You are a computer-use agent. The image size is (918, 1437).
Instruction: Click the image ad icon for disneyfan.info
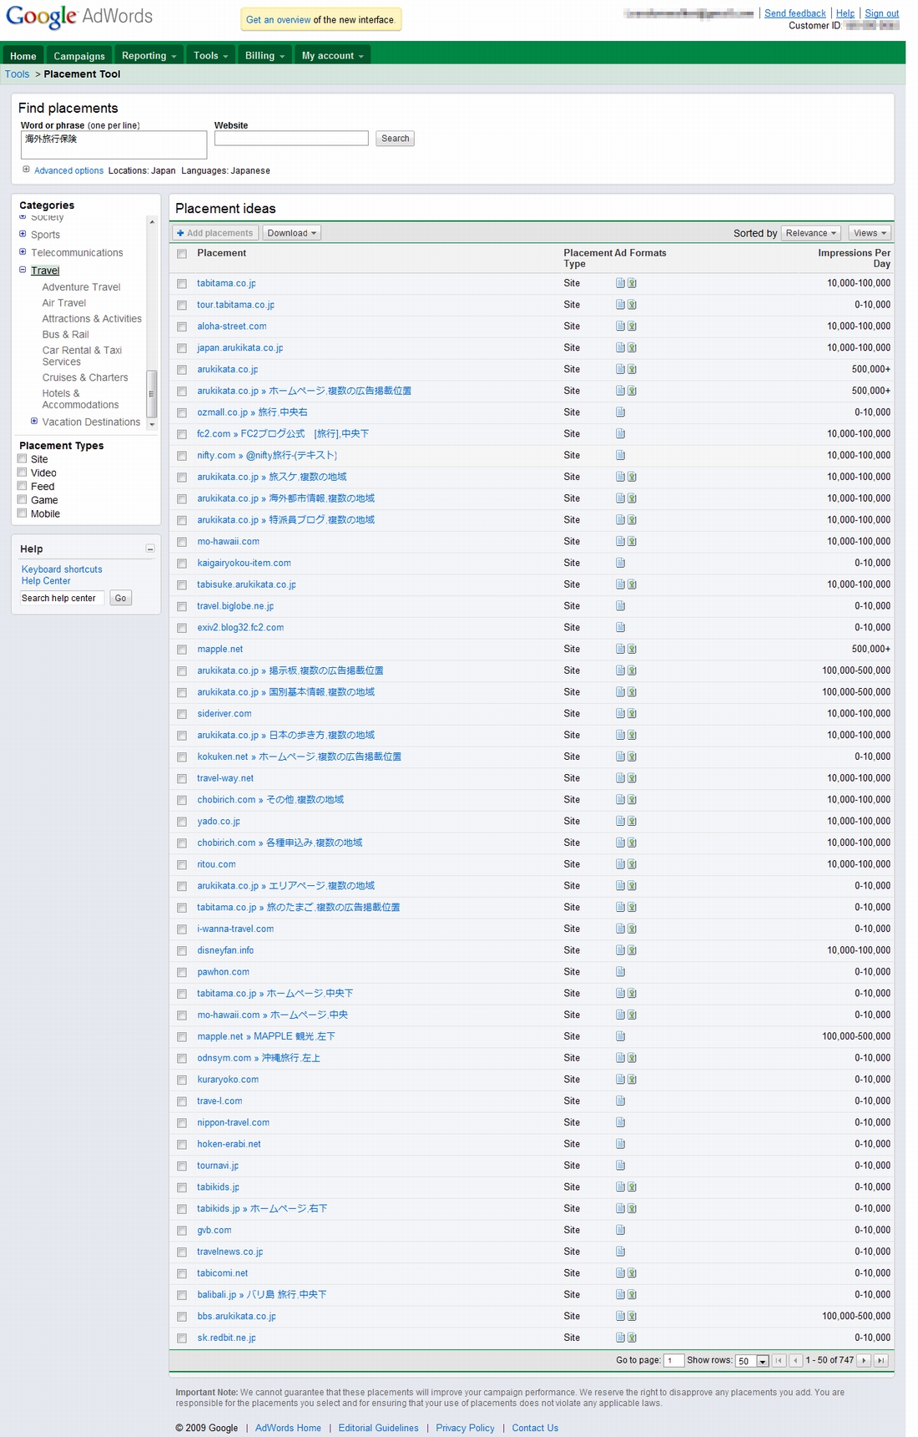632,950
